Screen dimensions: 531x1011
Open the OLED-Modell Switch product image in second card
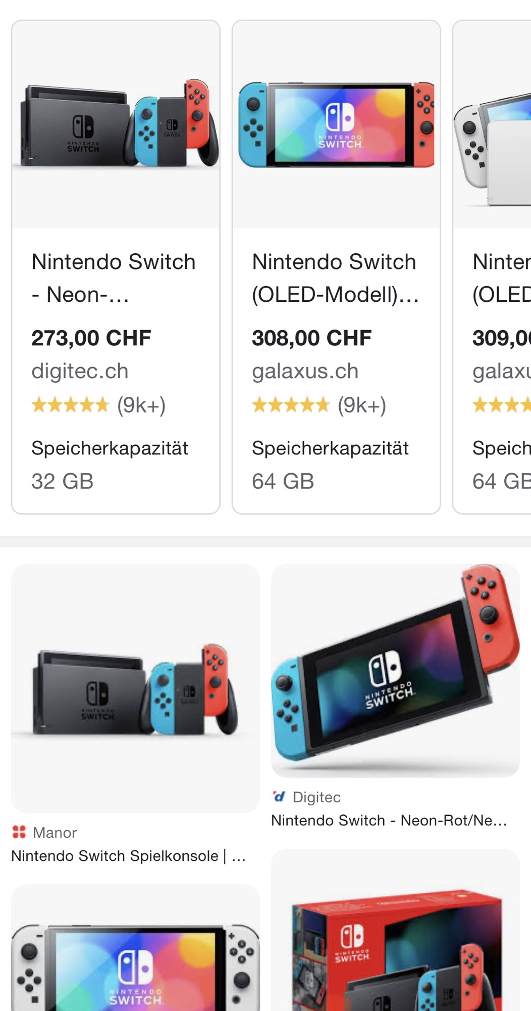point(336,125)
